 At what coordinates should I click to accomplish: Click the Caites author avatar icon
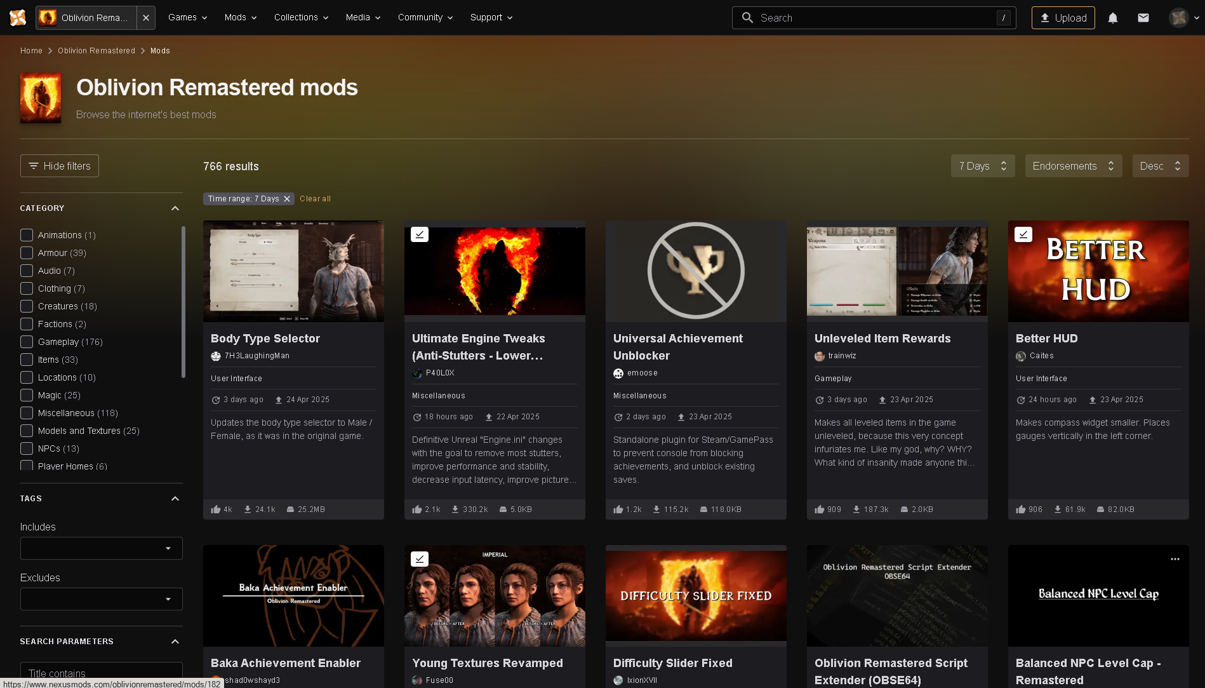click(1021, 356)
